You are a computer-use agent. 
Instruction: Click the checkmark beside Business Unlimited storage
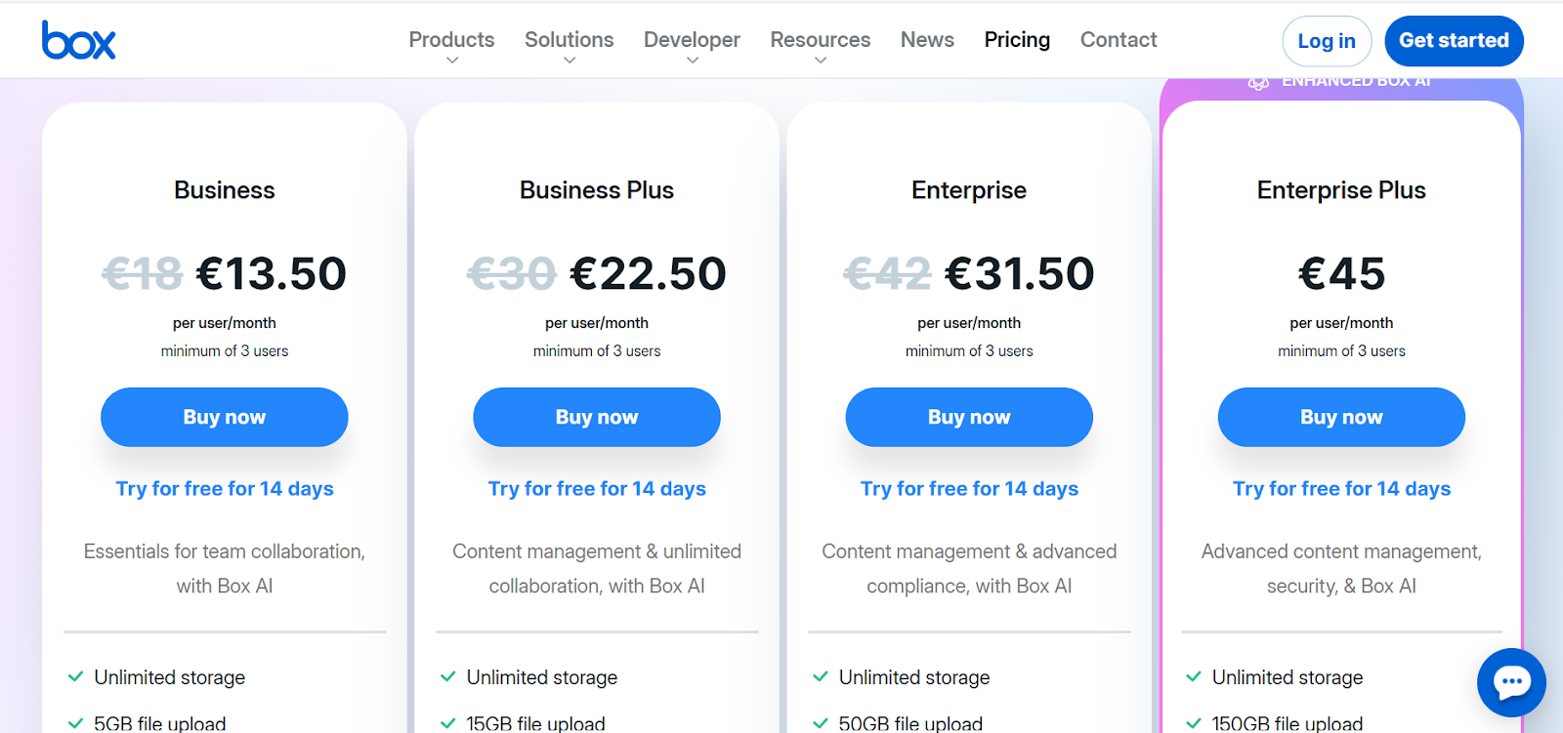coord(75,676)
